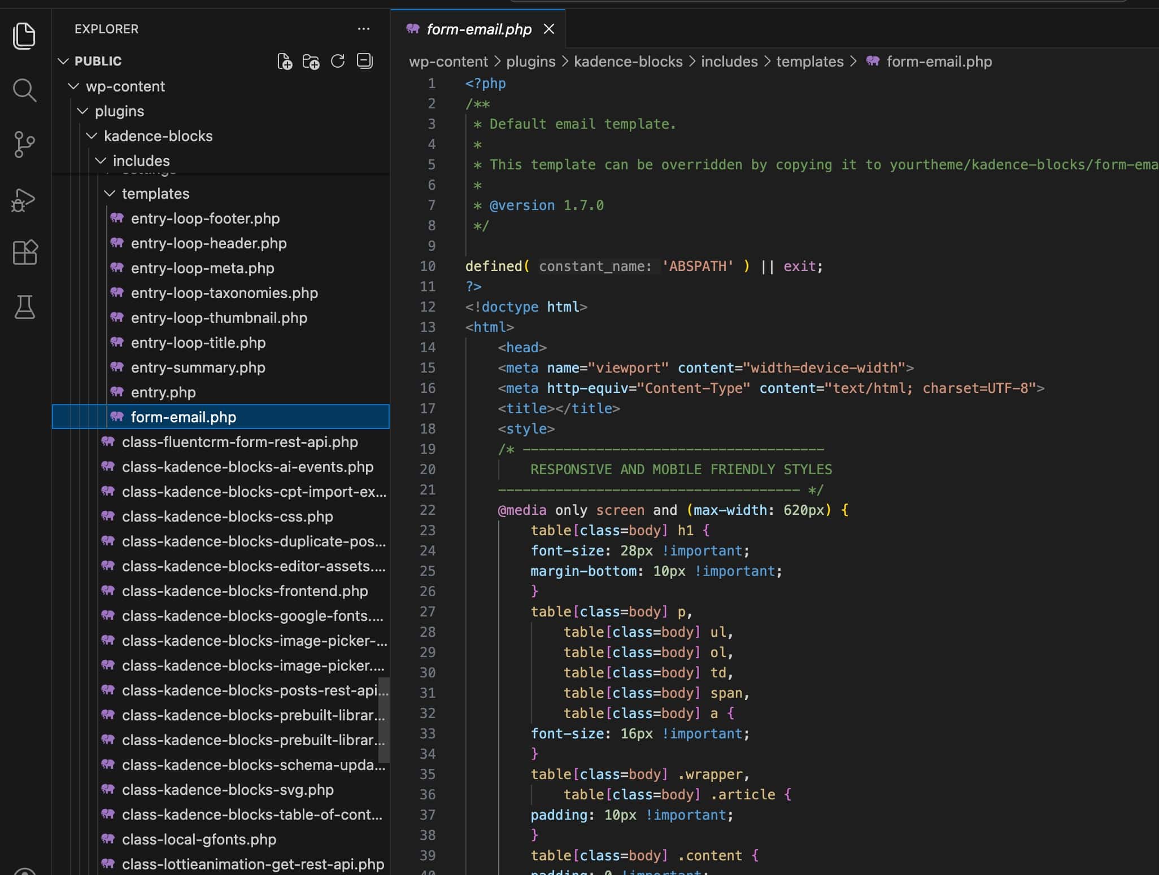Viewport: 1159px width, 875px height.
Task: Collapse all folders in explorer
Action: pos(365,62)
